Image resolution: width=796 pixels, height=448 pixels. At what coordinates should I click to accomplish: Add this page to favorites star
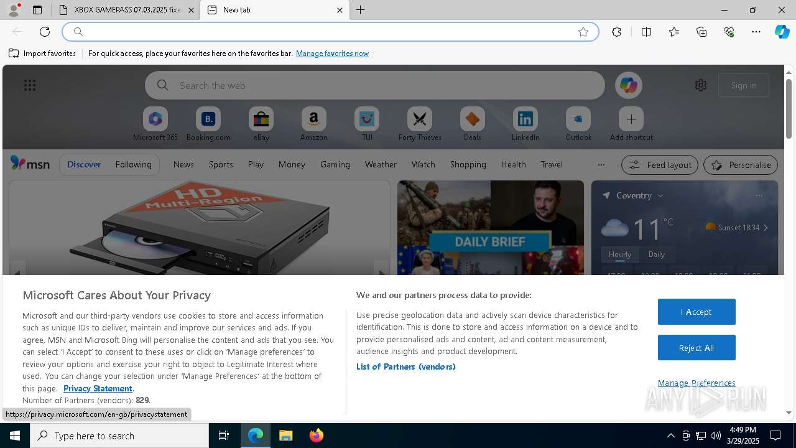pos(583,32)
